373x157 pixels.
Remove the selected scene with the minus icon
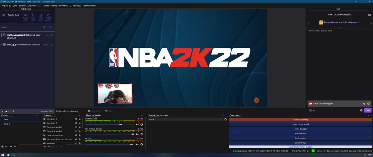click(x=6, y=146)
